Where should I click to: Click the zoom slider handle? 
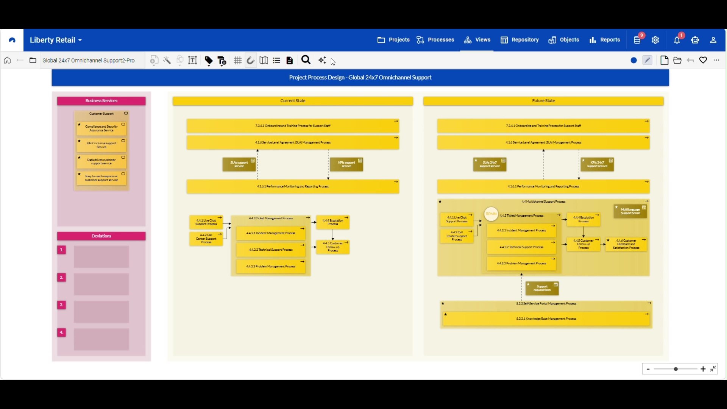click(x=676, y=369)
